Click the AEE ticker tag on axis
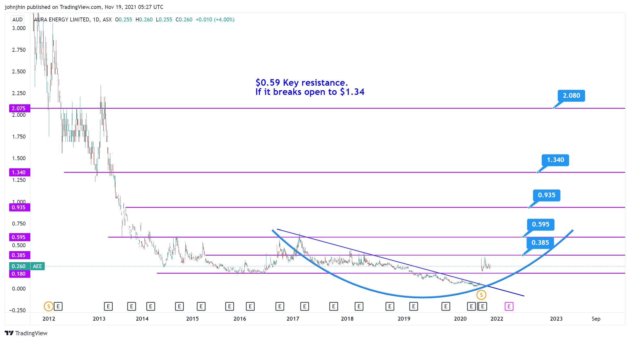Image resolution: width=630 pixels, height=341 pixels. coord(37,266)
